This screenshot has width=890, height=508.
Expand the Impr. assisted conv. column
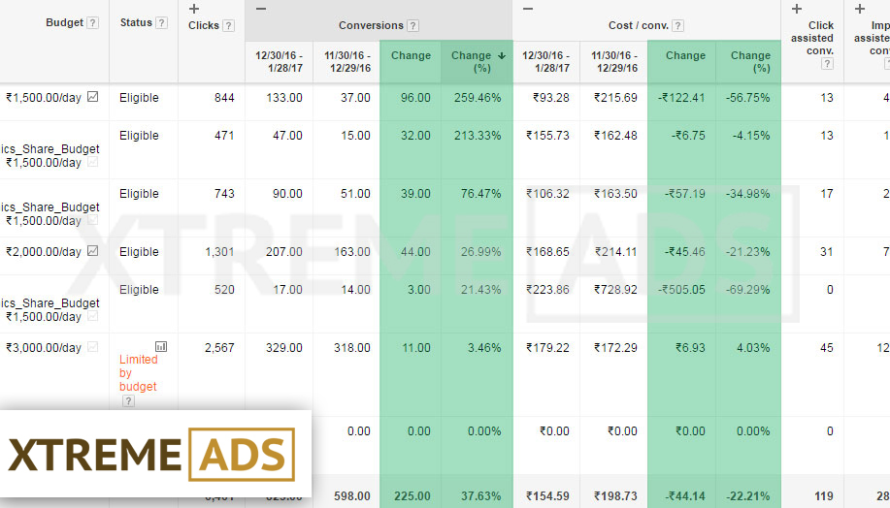tap(860, 9)
